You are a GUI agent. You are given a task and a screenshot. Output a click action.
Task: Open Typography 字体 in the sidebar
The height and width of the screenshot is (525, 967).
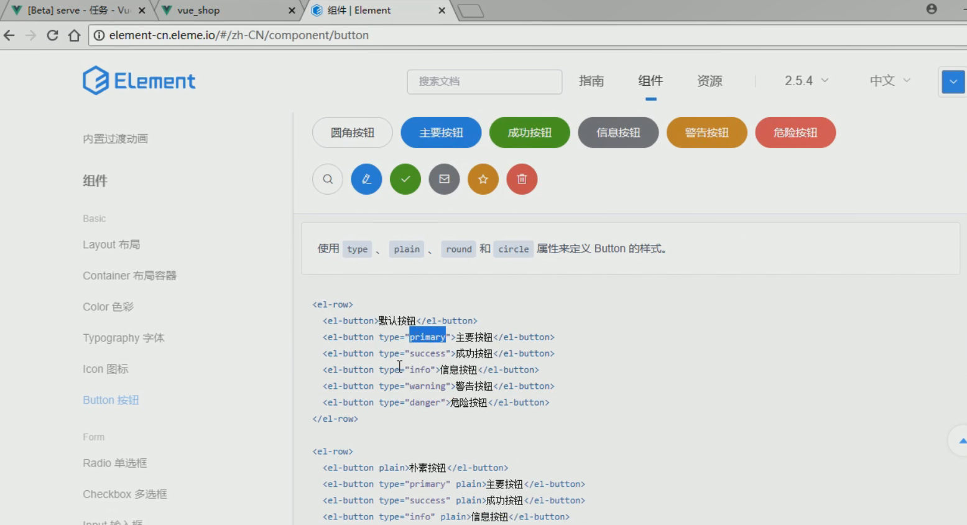point(124,338)
